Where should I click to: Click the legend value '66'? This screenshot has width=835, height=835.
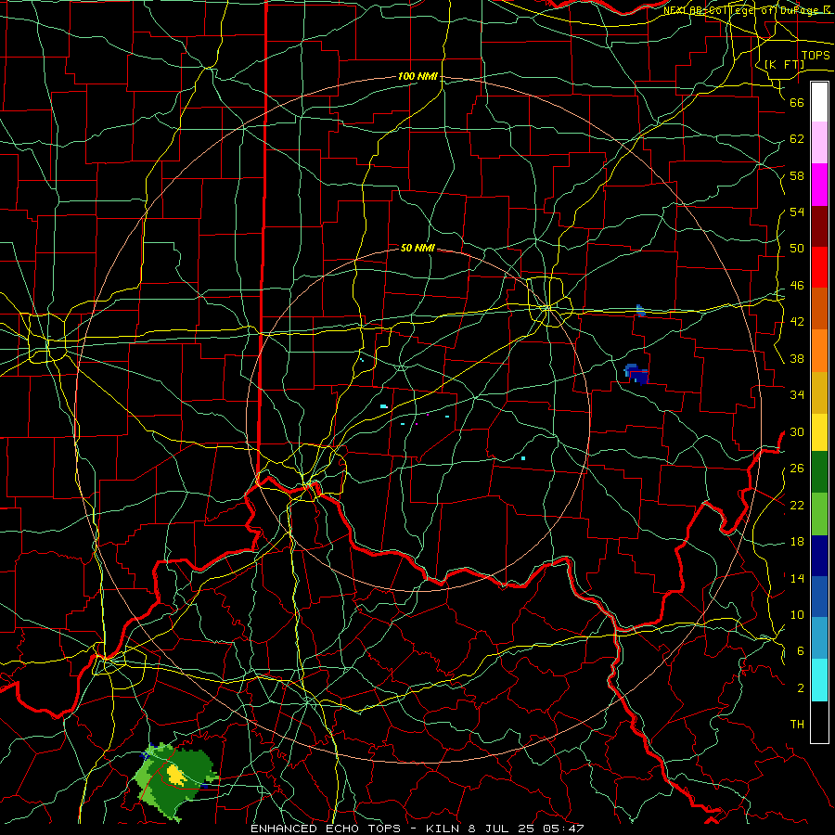(x=797, y=102)
